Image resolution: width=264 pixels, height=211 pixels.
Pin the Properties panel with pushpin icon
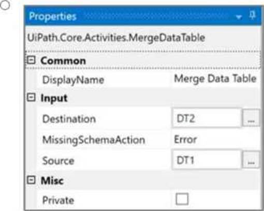(x=252, y=16)
